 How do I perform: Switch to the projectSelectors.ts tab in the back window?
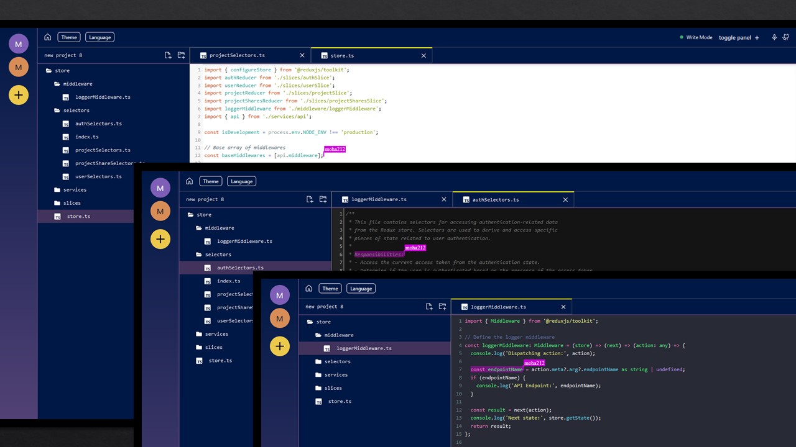[250, 55]
